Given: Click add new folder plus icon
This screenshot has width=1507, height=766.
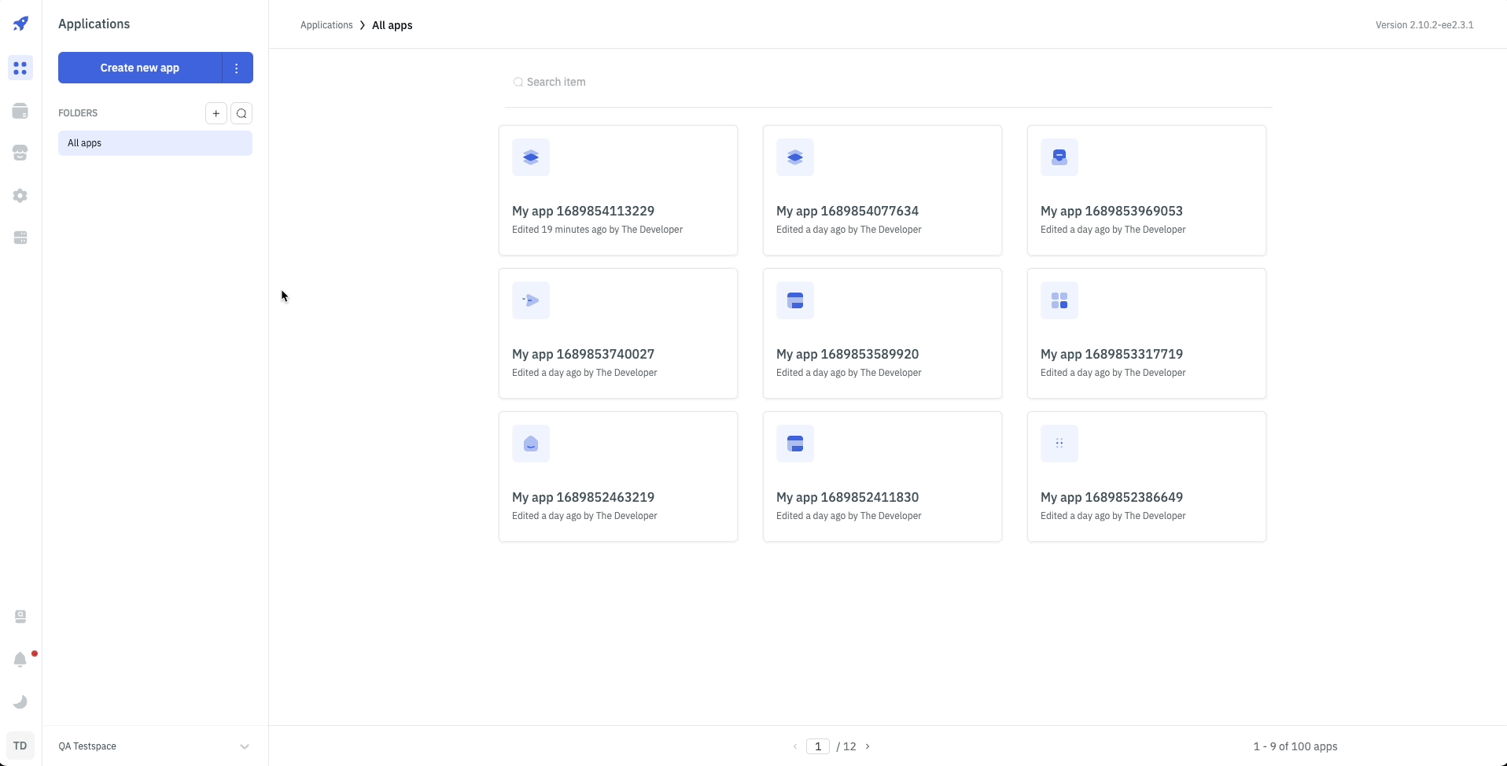Looking at the screenshot, I should (x=216, y=113).
